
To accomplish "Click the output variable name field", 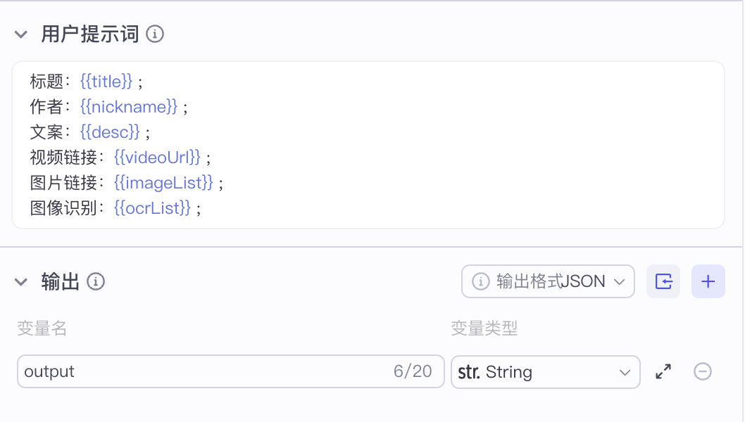I will pos(204,371).
